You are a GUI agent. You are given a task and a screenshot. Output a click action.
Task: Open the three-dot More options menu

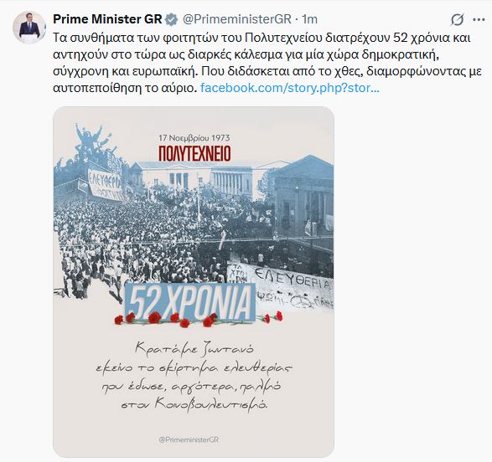pos(479,20)
